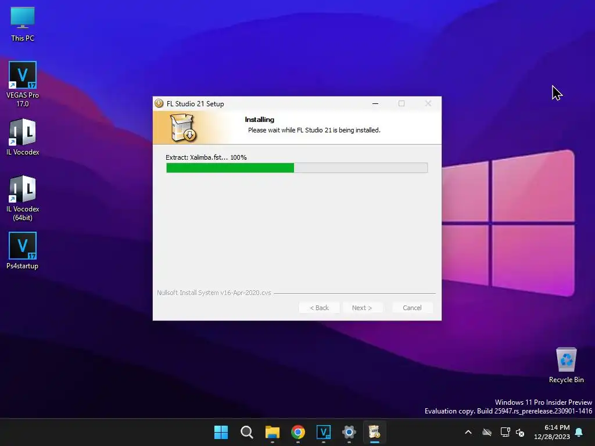Click the OneDrive cloud tray icon
The width and height of the screenshot is (595, 446).
487,432
